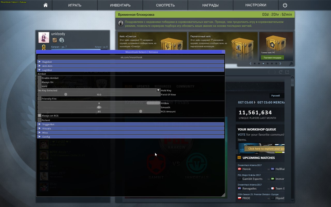This screenshot has height=207, width=331.
Task: Open the store search magnifier icon
Action: [291, 64]
